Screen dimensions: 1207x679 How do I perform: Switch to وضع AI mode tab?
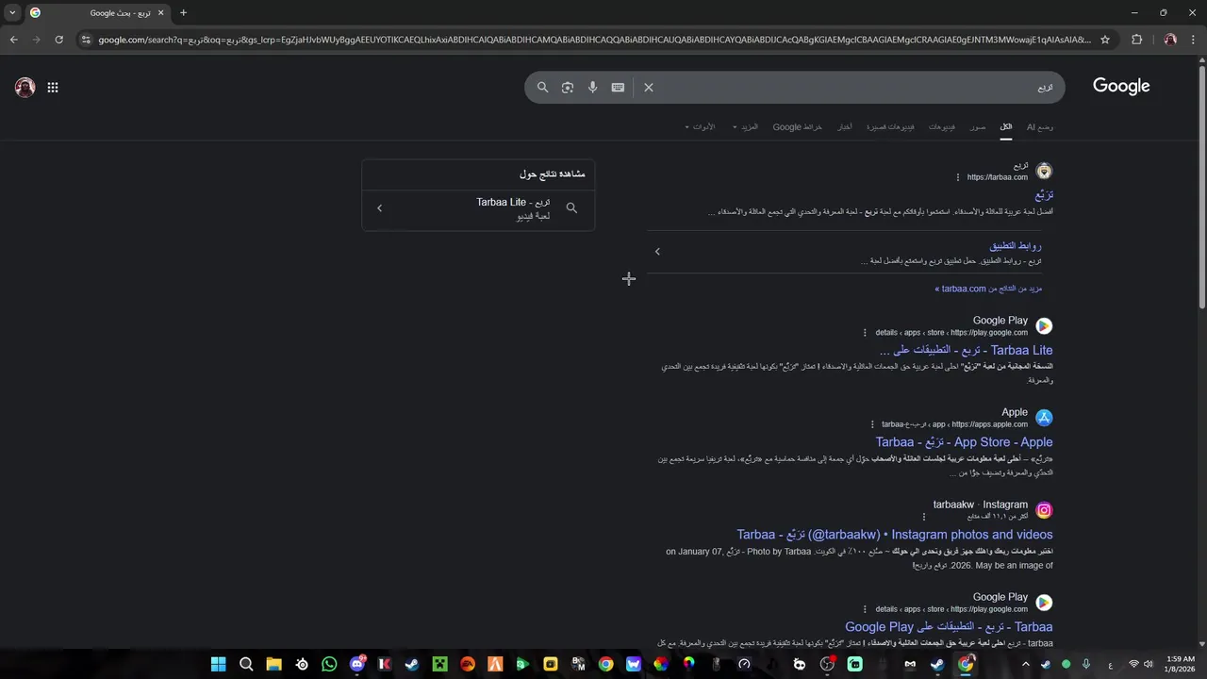tap(1040, 126)
